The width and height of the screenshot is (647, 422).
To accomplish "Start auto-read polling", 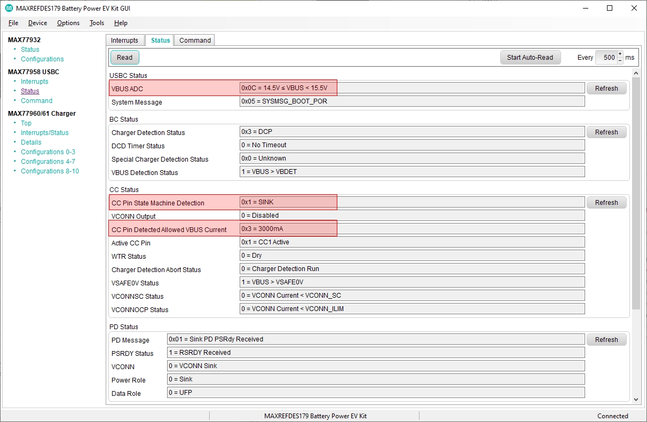I will pyautogui.click(x=530, y=58).
